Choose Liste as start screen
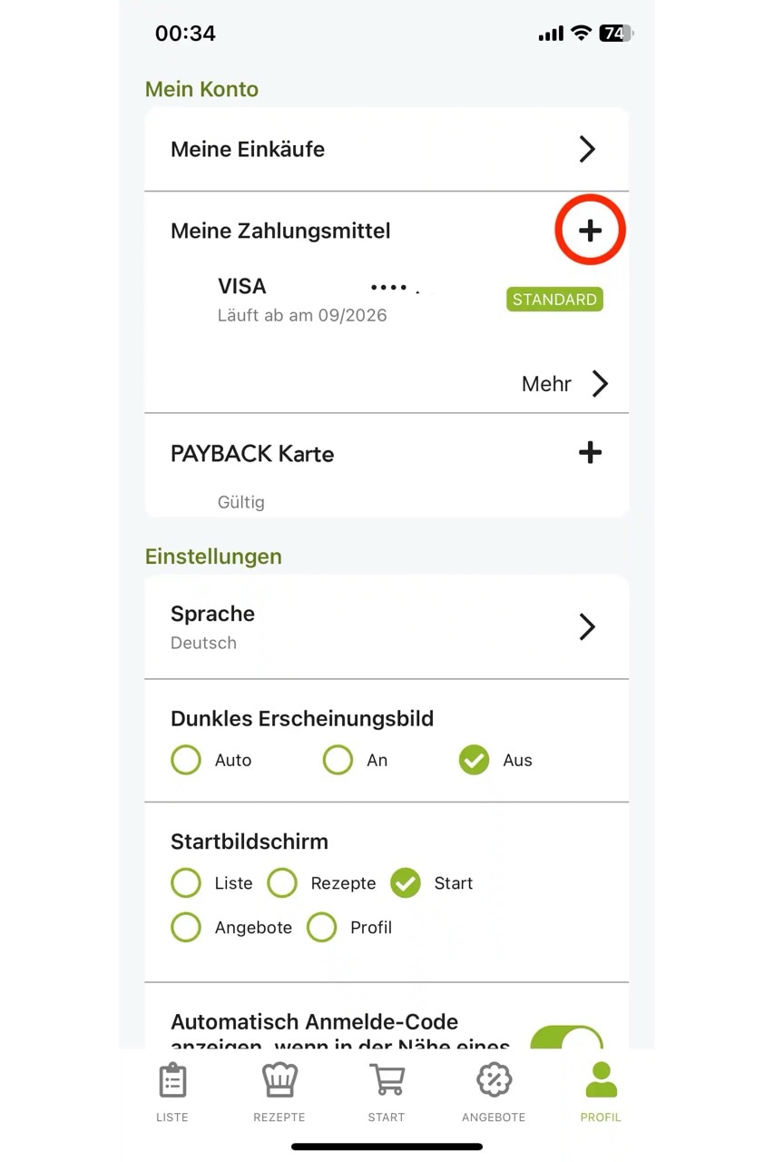 pos(186,883)
